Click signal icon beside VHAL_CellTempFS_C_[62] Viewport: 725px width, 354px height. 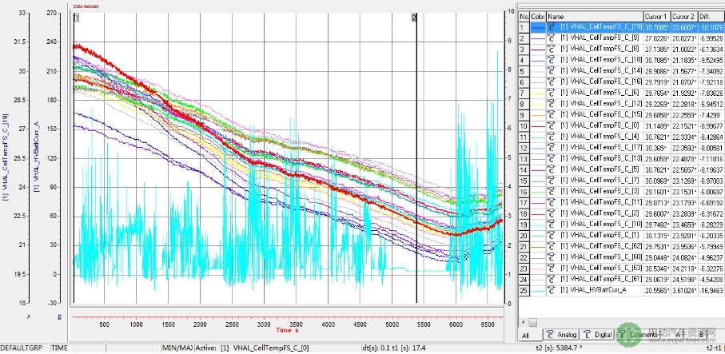pyautogui.click(x=551, y=247)
